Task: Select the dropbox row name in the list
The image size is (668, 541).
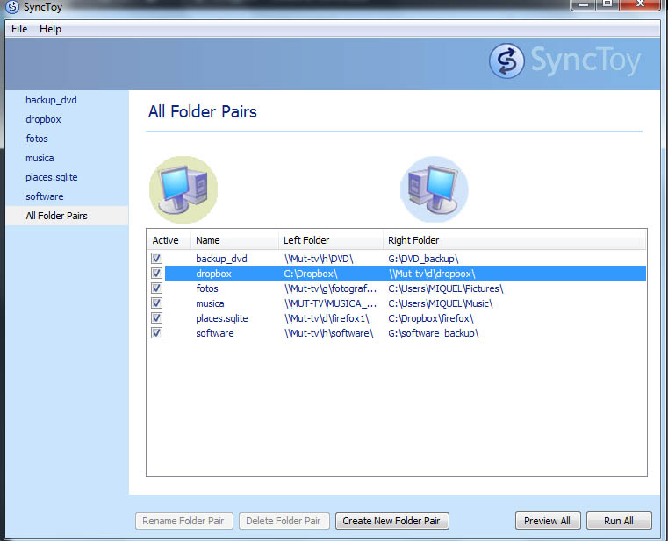Action: click(213, 274)
